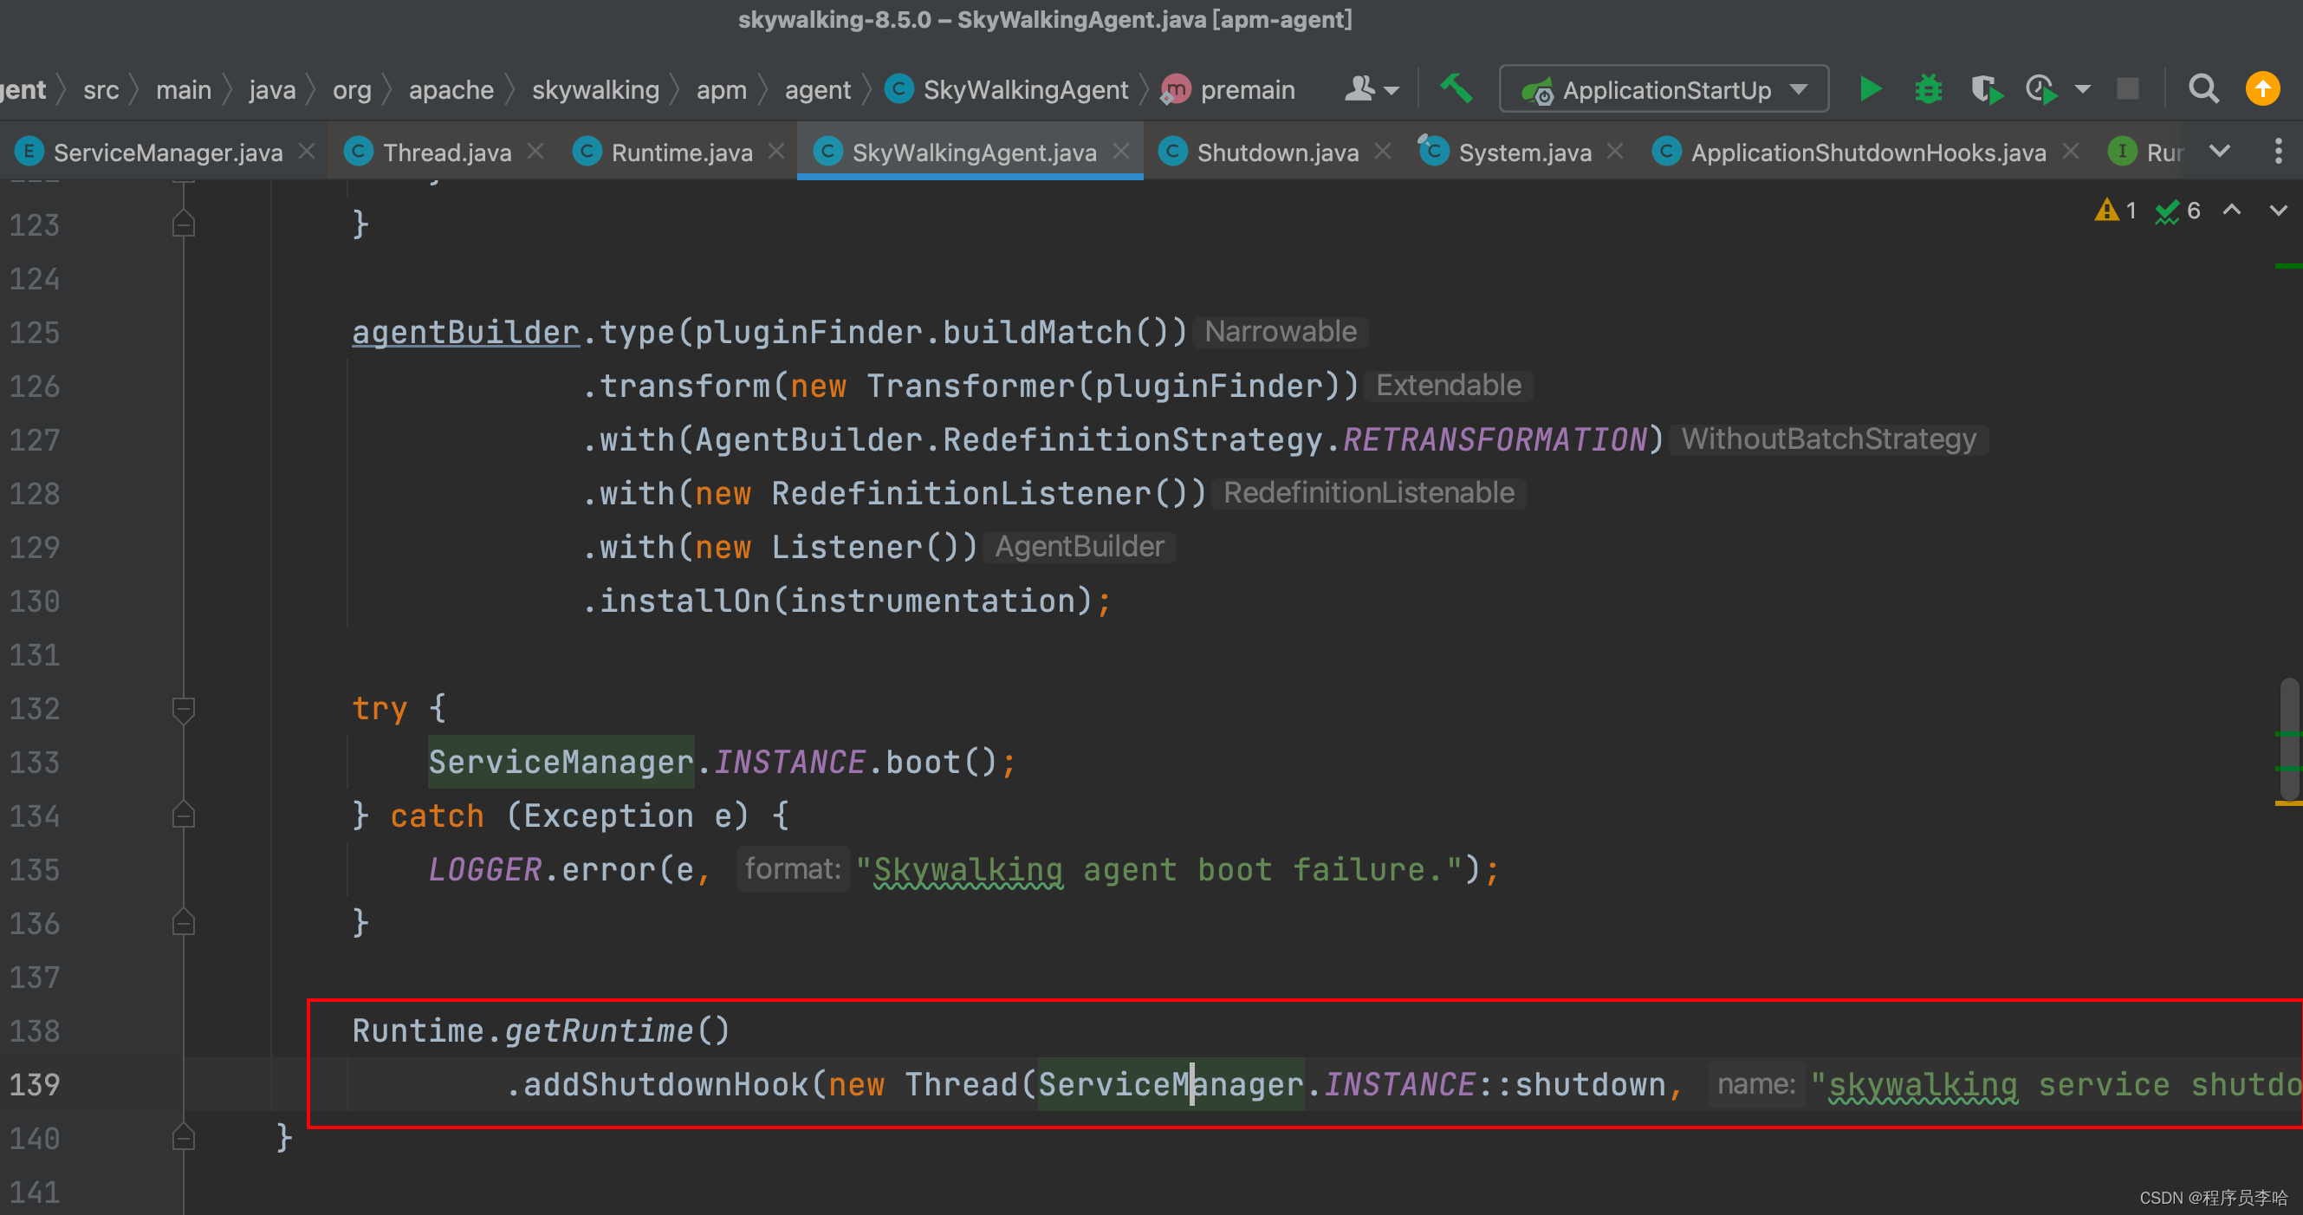Expand the hidden tabs chevron list
The height and width of the screenshot is (1215, 2303).
pos(2220,152)
